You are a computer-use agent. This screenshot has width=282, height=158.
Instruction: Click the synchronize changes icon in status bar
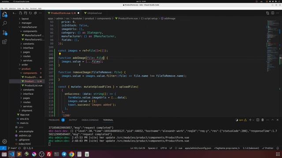[x=19, y=148]
